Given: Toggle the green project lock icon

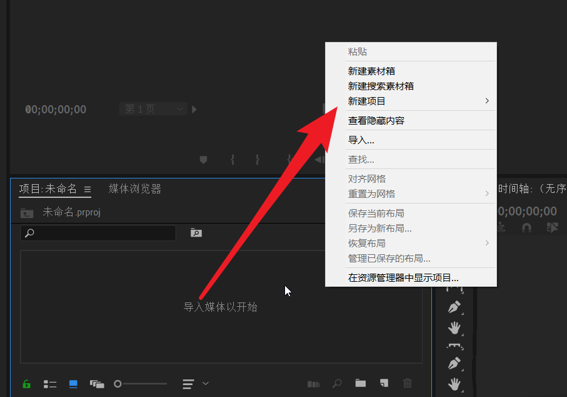Looking at the screenshot, I should tap(26, 383).
